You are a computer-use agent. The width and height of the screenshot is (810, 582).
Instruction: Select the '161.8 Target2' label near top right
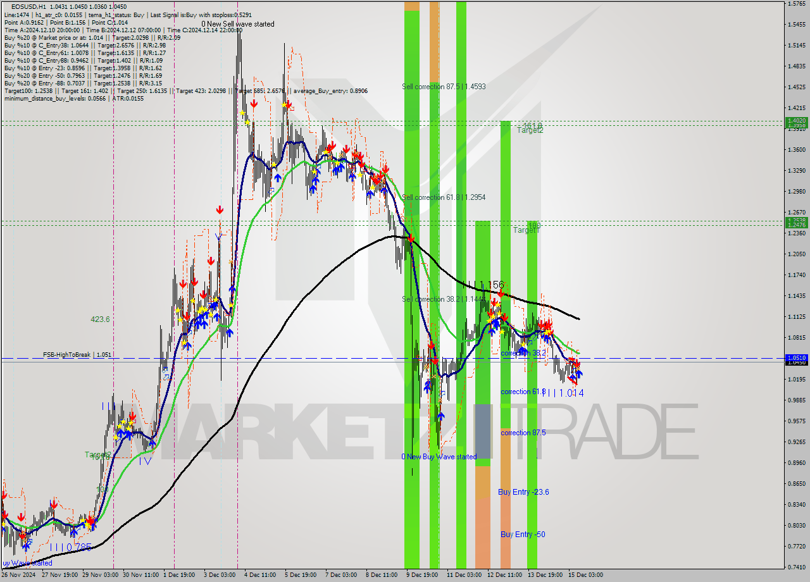pos(530,128)
